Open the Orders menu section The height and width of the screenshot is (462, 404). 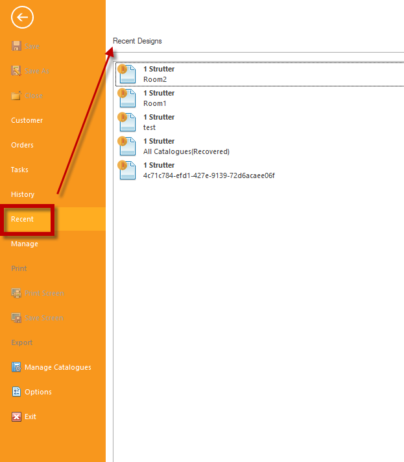point(22,145)
